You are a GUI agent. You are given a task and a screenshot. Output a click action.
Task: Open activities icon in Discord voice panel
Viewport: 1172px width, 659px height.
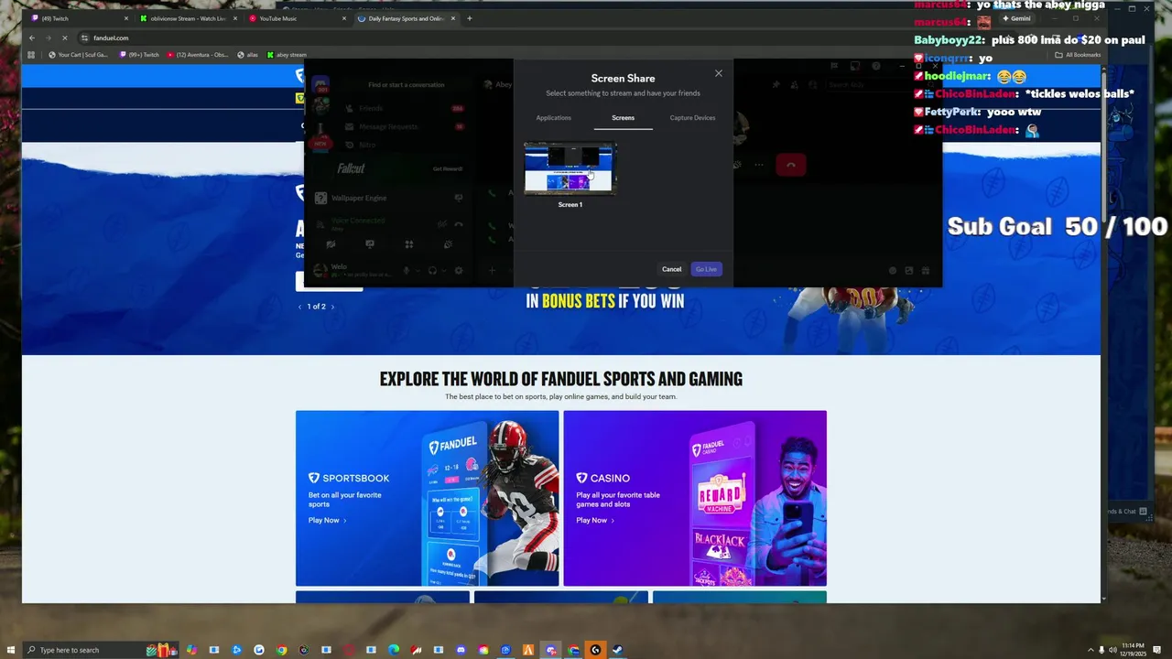pos(409,244)
